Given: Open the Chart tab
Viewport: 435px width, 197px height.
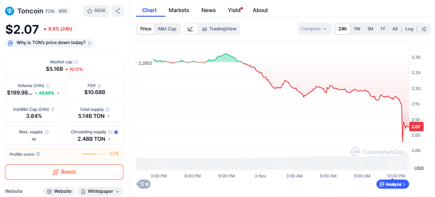Looking at the screenshot, I should 149,10.
